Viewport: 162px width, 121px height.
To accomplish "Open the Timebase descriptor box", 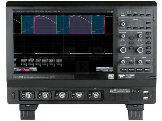I will point(100,69).
